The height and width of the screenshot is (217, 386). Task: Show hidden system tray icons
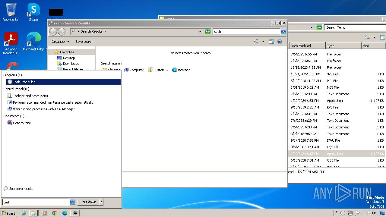pos(336,213)
